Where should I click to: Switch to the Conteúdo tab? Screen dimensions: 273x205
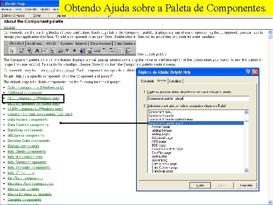click(147, 81)
